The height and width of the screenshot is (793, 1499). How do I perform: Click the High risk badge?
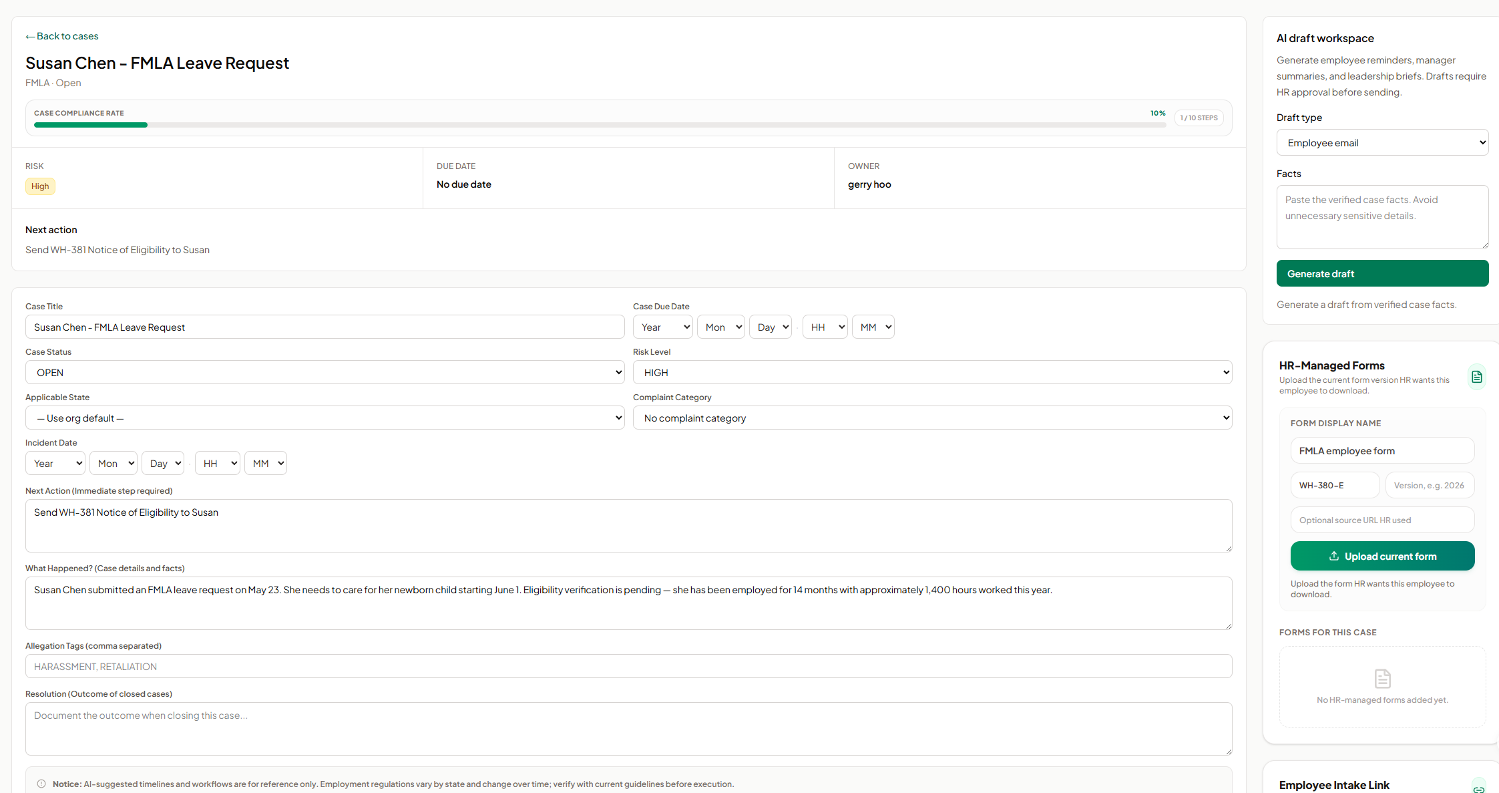tap(40, 186)
